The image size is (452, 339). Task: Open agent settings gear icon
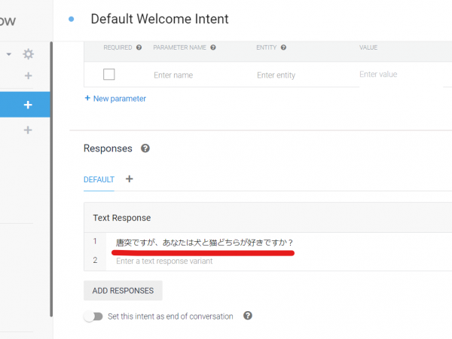[29, 54]
